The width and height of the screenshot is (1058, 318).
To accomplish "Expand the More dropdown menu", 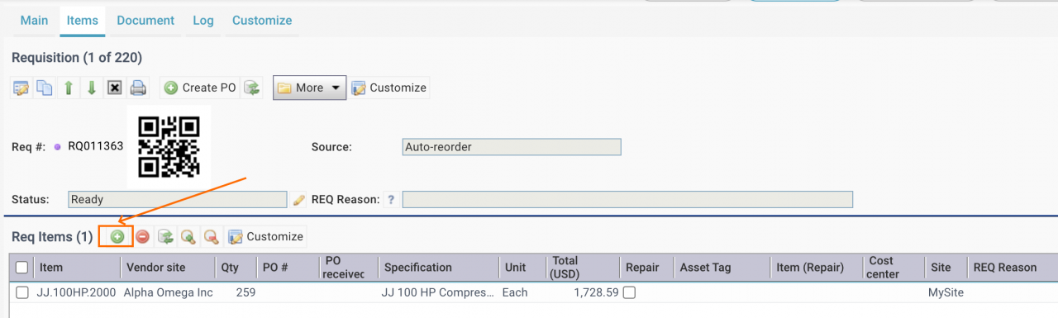I will (x=309, y=88).
